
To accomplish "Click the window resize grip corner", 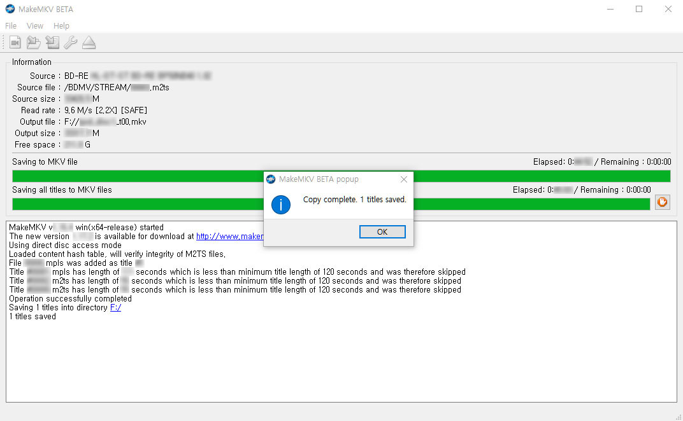I will (x=679, y=417).
